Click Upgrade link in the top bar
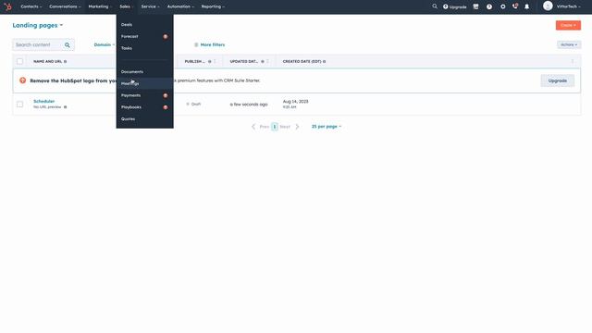This screenshot has height=333, width=592. [454, 6]
